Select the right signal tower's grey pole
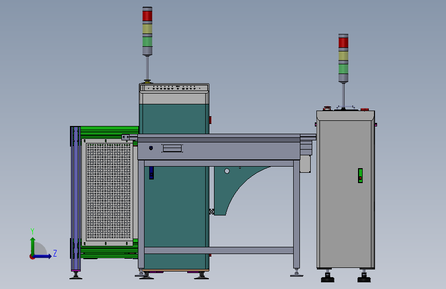This screenshot has width=446, height=289. [x=343, y=95]
